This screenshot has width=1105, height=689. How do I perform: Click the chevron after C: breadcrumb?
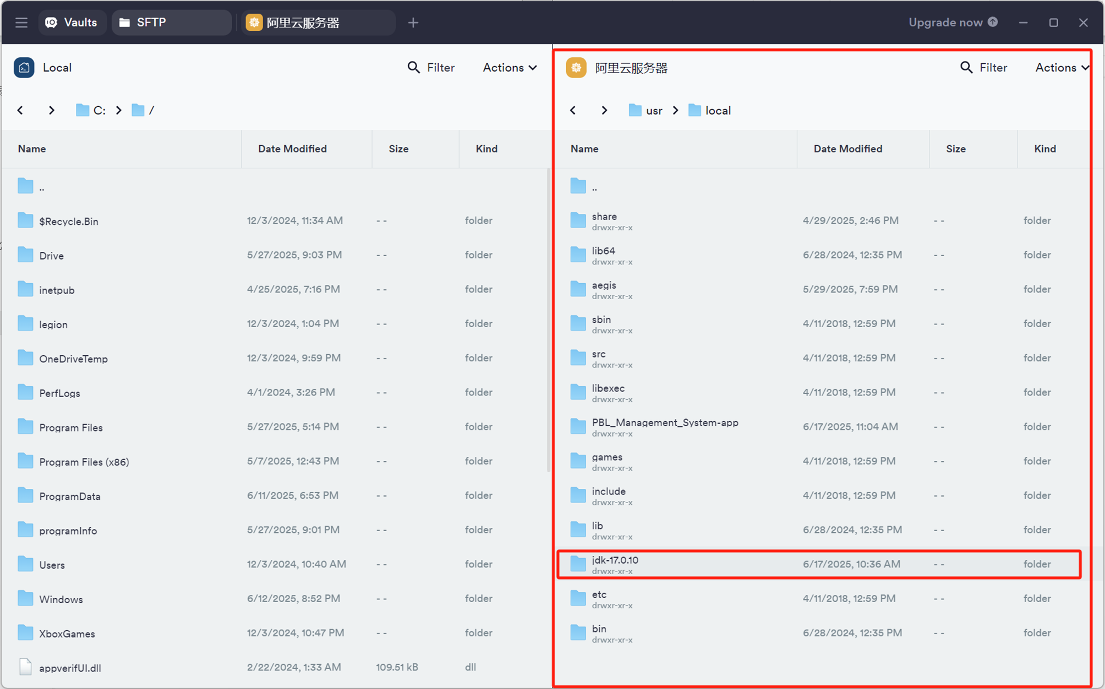[119, 110]
